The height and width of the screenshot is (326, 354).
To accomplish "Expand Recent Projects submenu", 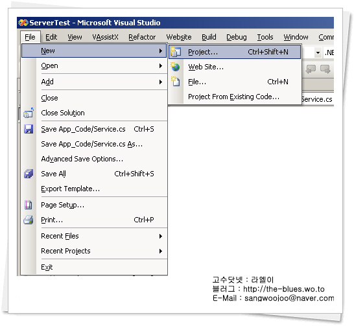I will point(161,251).
